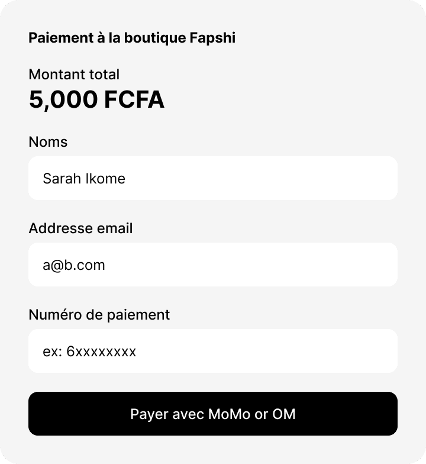The image size is (426, 464).
Task: Click the ex: 6xxxxxxxx placeholder text
Action: pyautogui.click(x=89, y=352)
